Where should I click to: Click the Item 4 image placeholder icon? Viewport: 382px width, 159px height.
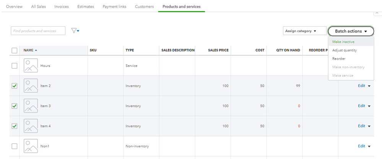[x=31, y=126]
